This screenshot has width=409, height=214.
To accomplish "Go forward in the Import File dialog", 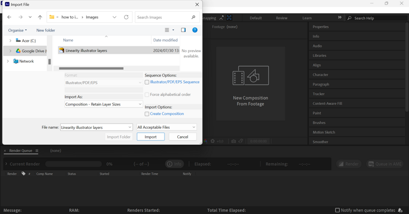I will [20, 17].
